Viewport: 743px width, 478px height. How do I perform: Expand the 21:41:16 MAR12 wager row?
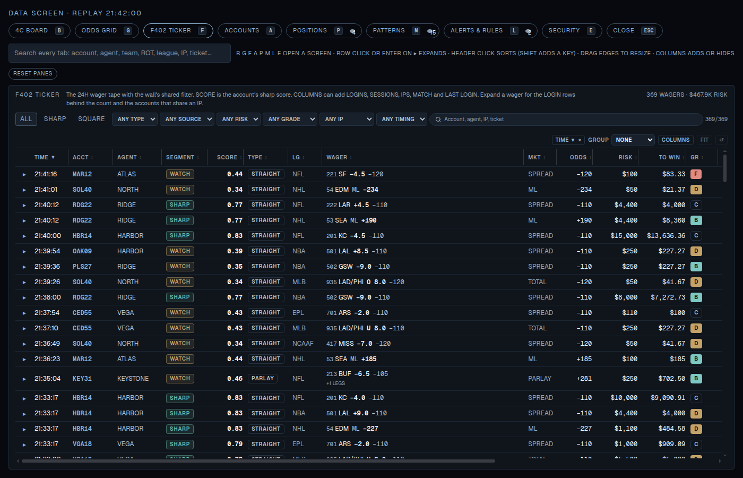[x=24, y=175]
